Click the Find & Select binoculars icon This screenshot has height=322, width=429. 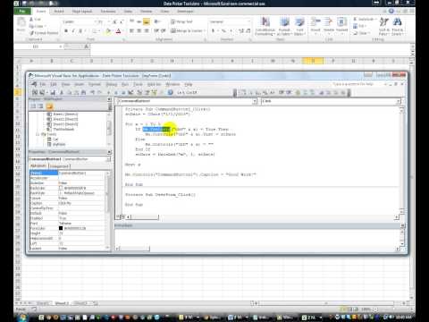click(398, 22)
